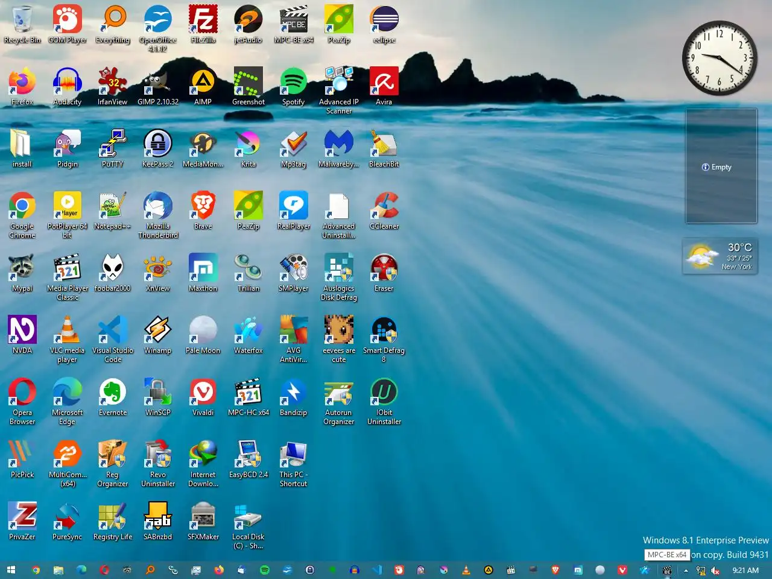Select the Revo Uninstaller desktop shortcut
772x579 pixels.
(158, 463)
